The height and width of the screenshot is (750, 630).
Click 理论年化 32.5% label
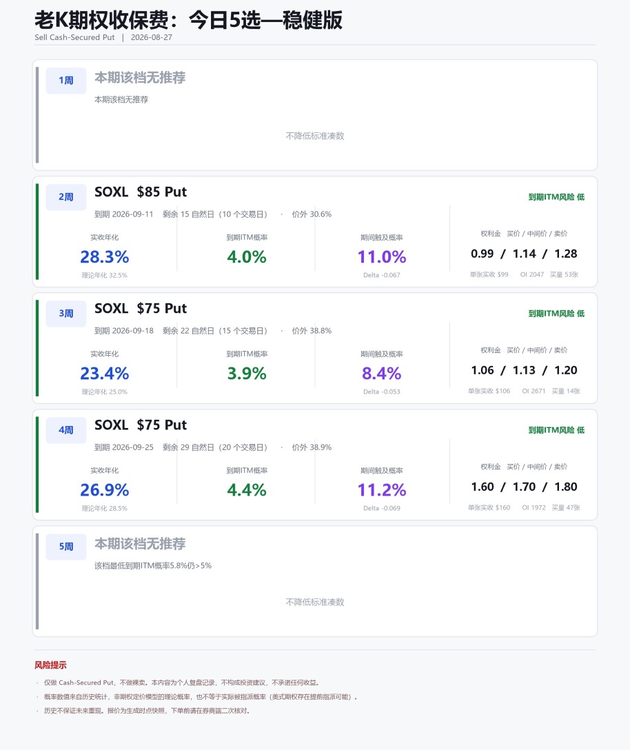104,275
